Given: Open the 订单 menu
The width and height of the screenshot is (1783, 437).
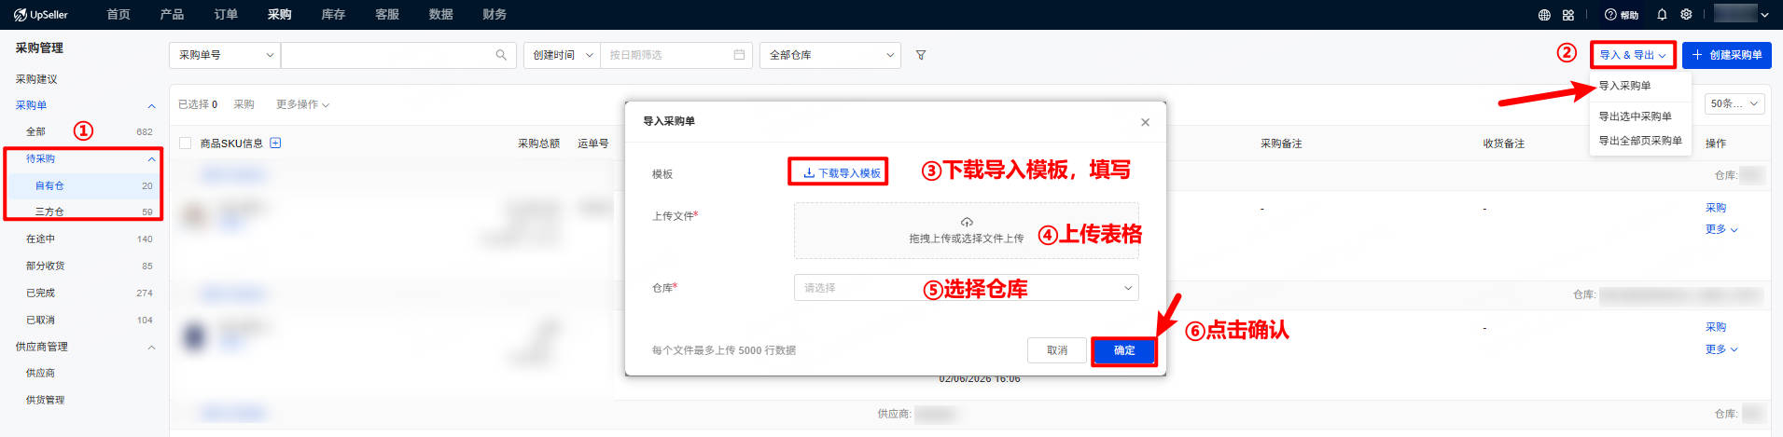Looking at the screenshot, I should click(x=226, y=15).
